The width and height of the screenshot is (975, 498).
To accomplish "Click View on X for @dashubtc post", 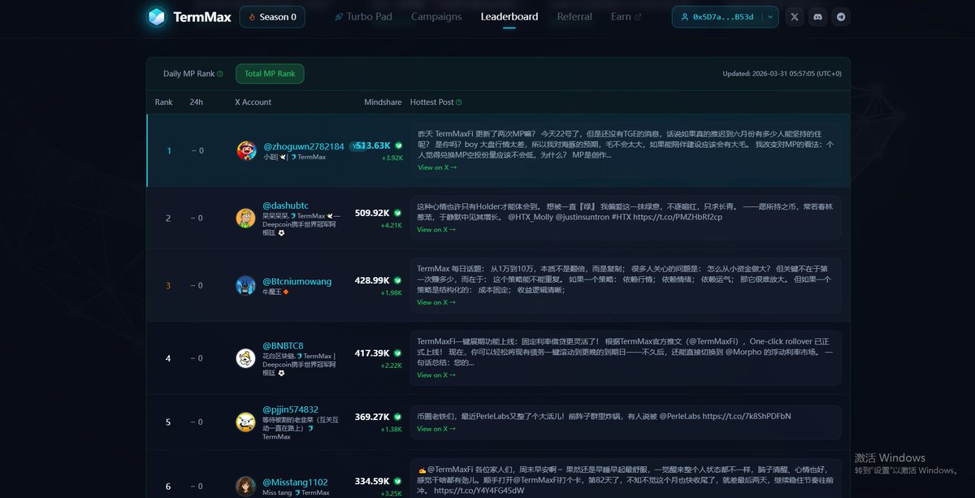I will pyautogui.click(x=436, y=229).
